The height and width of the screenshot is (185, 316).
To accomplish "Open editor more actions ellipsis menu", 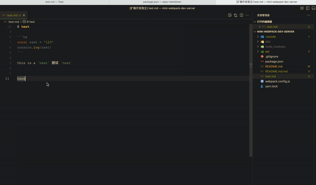I will [x=247, y=15].
